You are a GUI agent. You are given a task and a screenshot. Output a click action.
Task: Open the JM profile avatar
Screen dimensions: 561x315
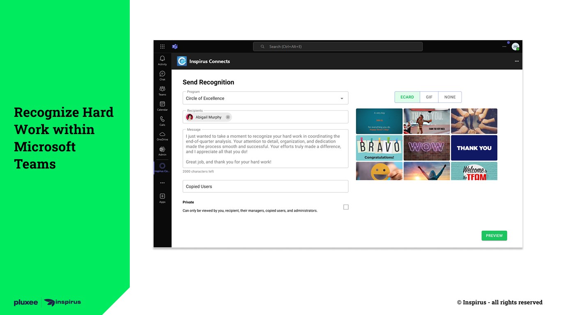coord(515,47)
